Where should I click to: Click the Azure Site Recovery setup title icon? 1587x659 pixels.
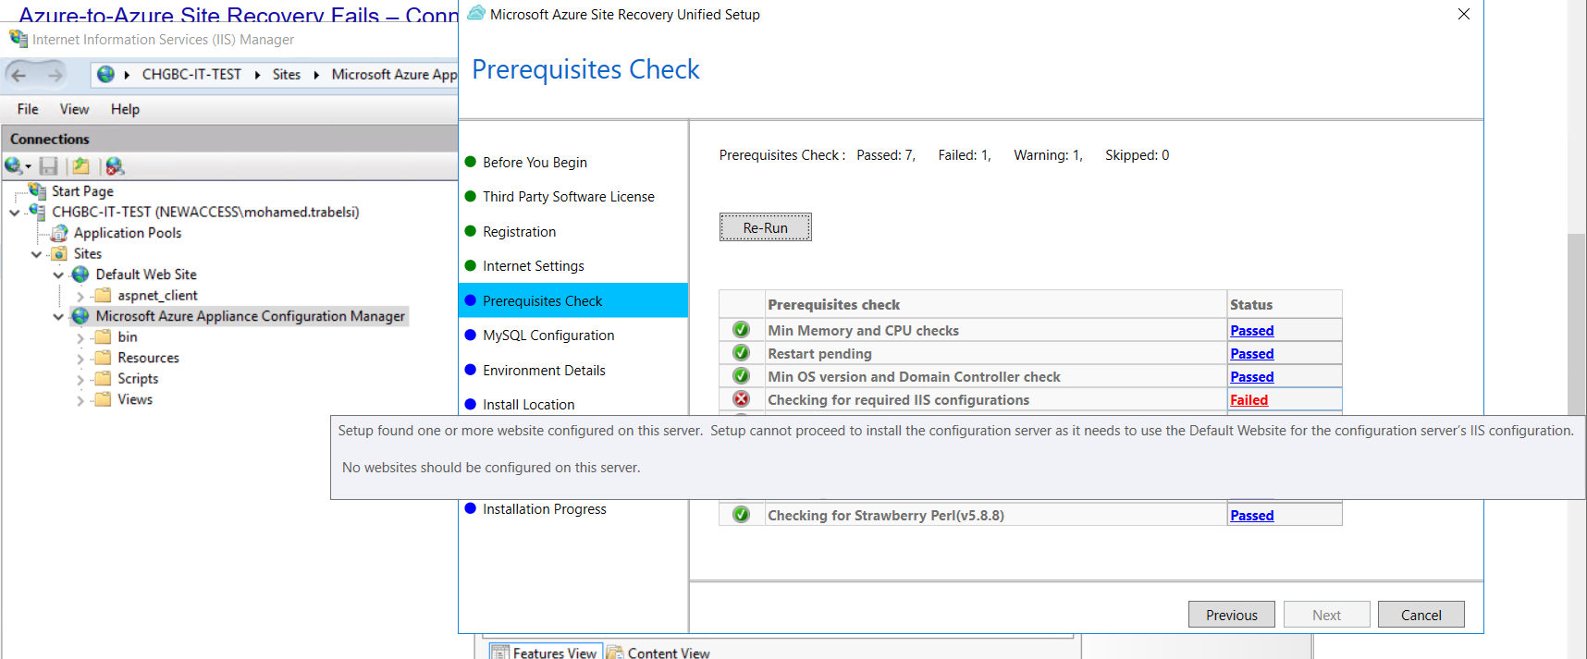coord(476,13)
